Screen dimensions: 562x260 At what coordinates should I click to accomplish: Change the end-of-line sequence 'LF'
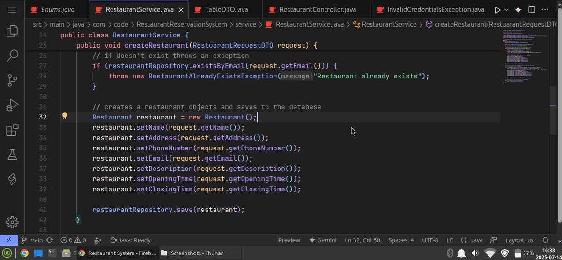450,240
